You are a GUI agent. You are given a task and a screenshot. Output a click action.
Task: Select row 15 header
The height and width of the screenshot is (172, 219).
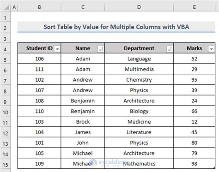[5, 165]
